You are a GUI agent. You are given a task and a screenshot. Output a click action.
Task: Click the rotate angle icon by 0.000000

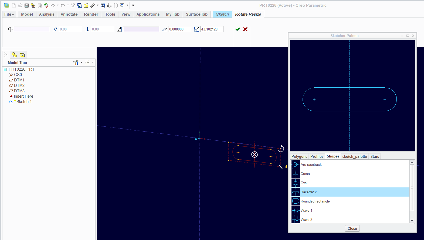[x=165, y=29]
